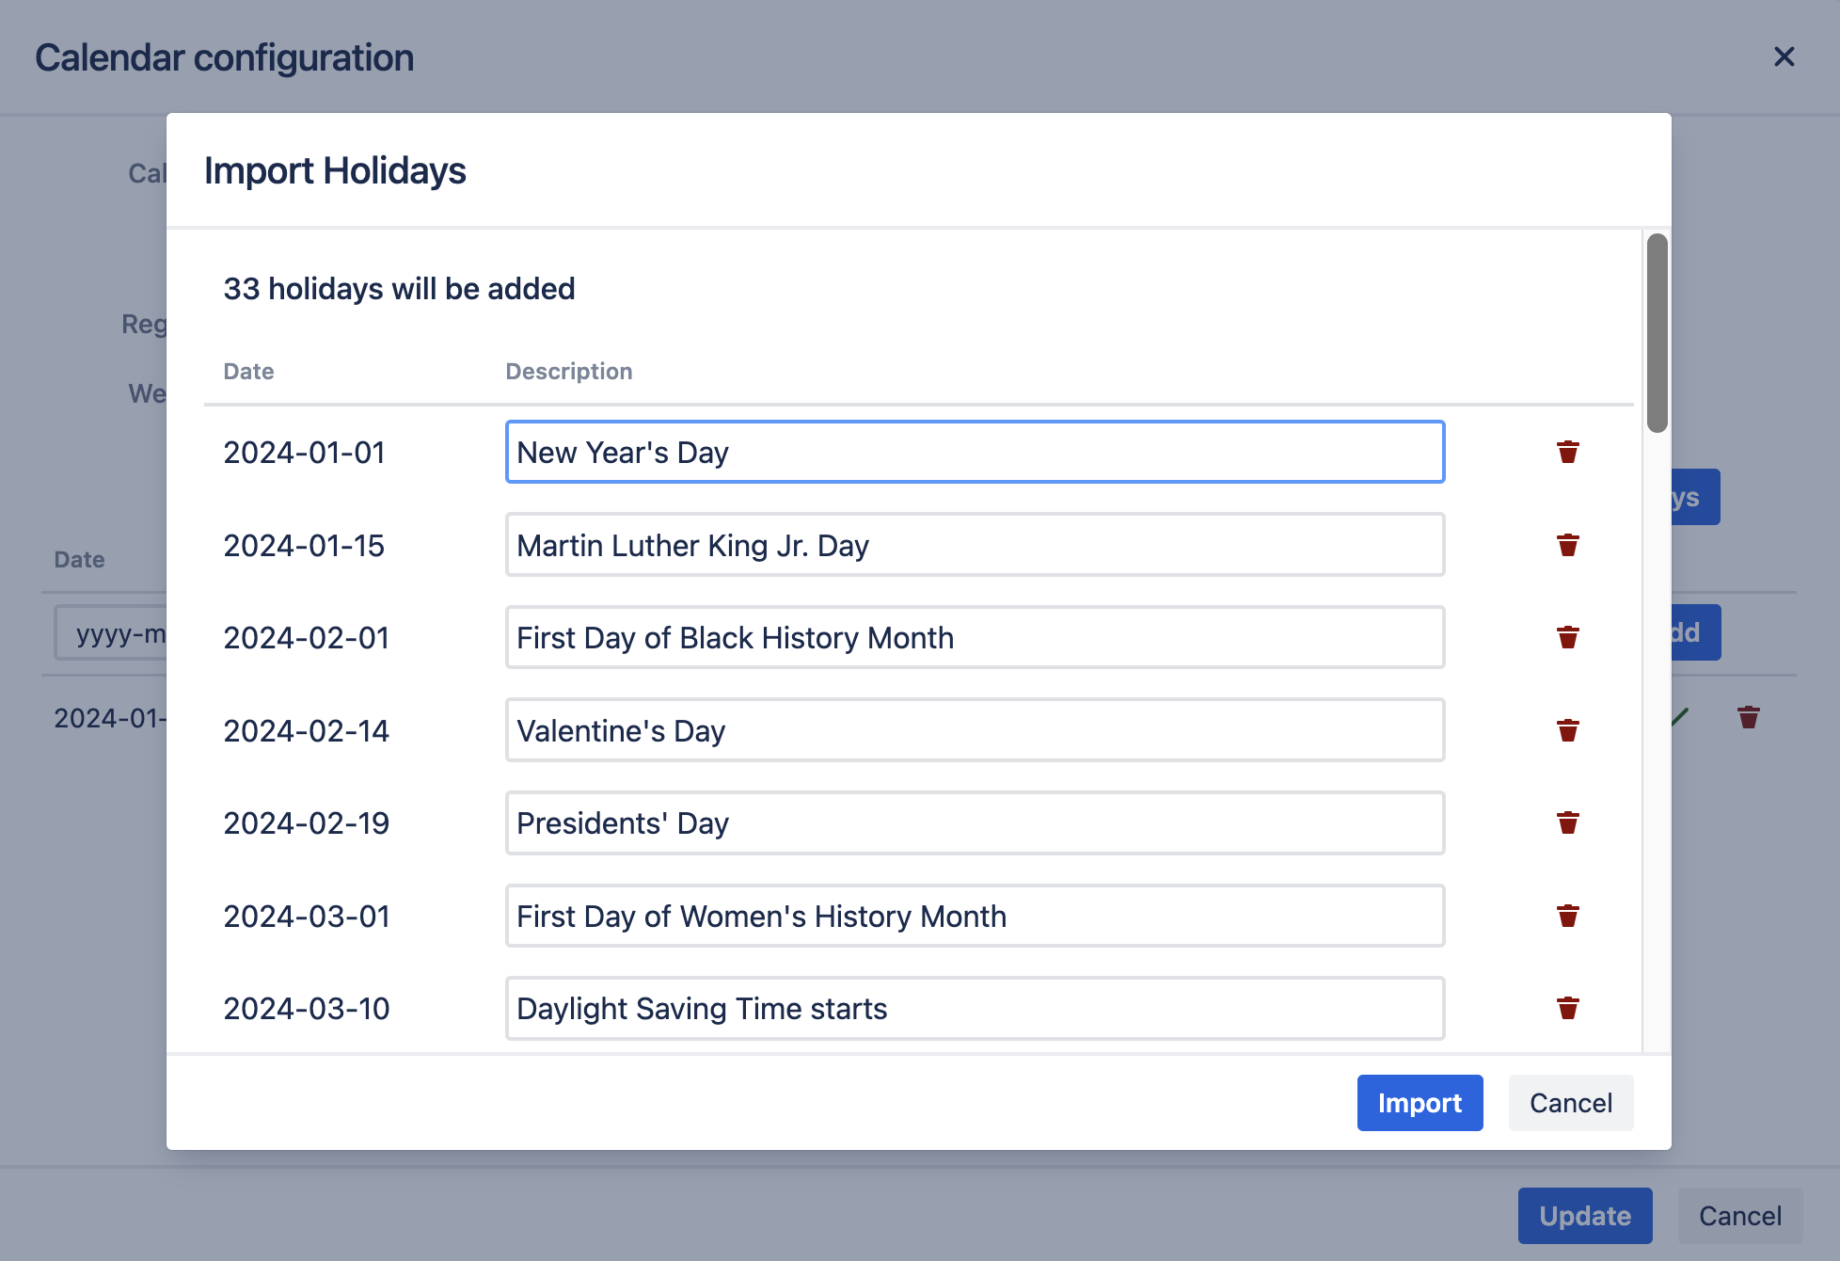This screenshot has height=1261, width=1840.
Task: Click the Presidents' Day text field
Action: (975, 823)
